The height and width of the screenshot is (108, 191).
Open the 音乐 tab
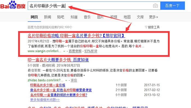click(x=87, y=17)
